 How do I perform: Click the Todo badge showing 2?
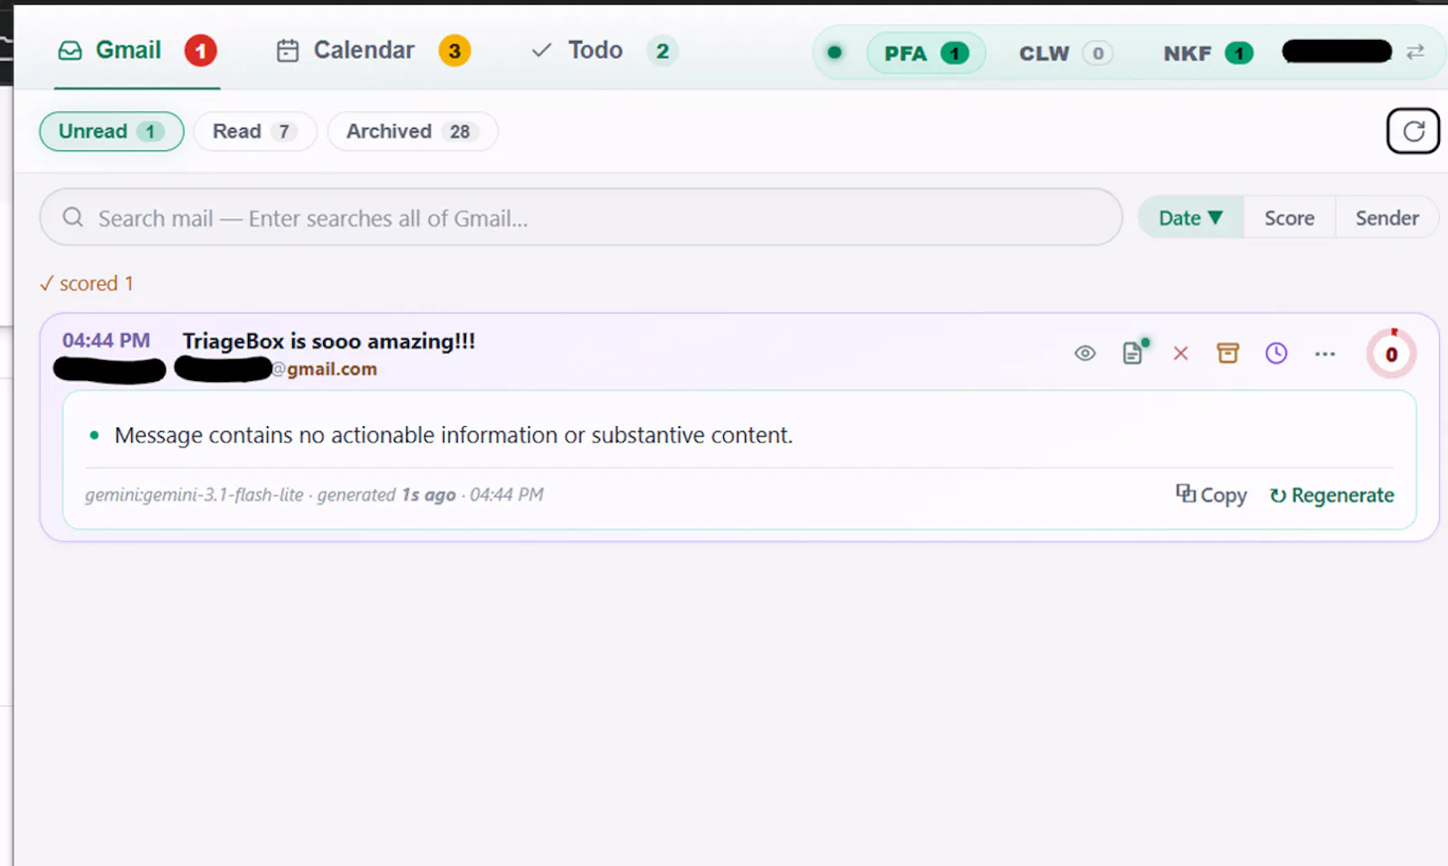point(662,51)
